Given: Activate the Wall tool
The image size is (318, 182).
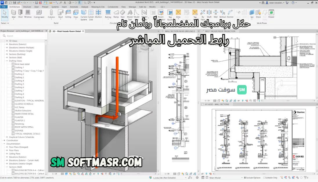Looking at the screenshot, I should (14, 14).
